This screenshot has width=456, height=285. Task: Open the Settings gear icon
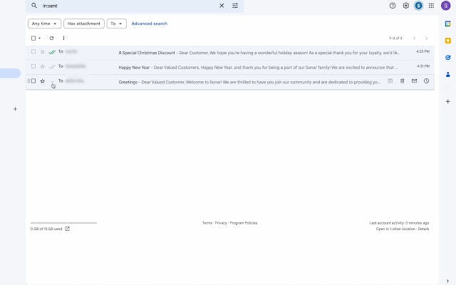coord(405,6)
